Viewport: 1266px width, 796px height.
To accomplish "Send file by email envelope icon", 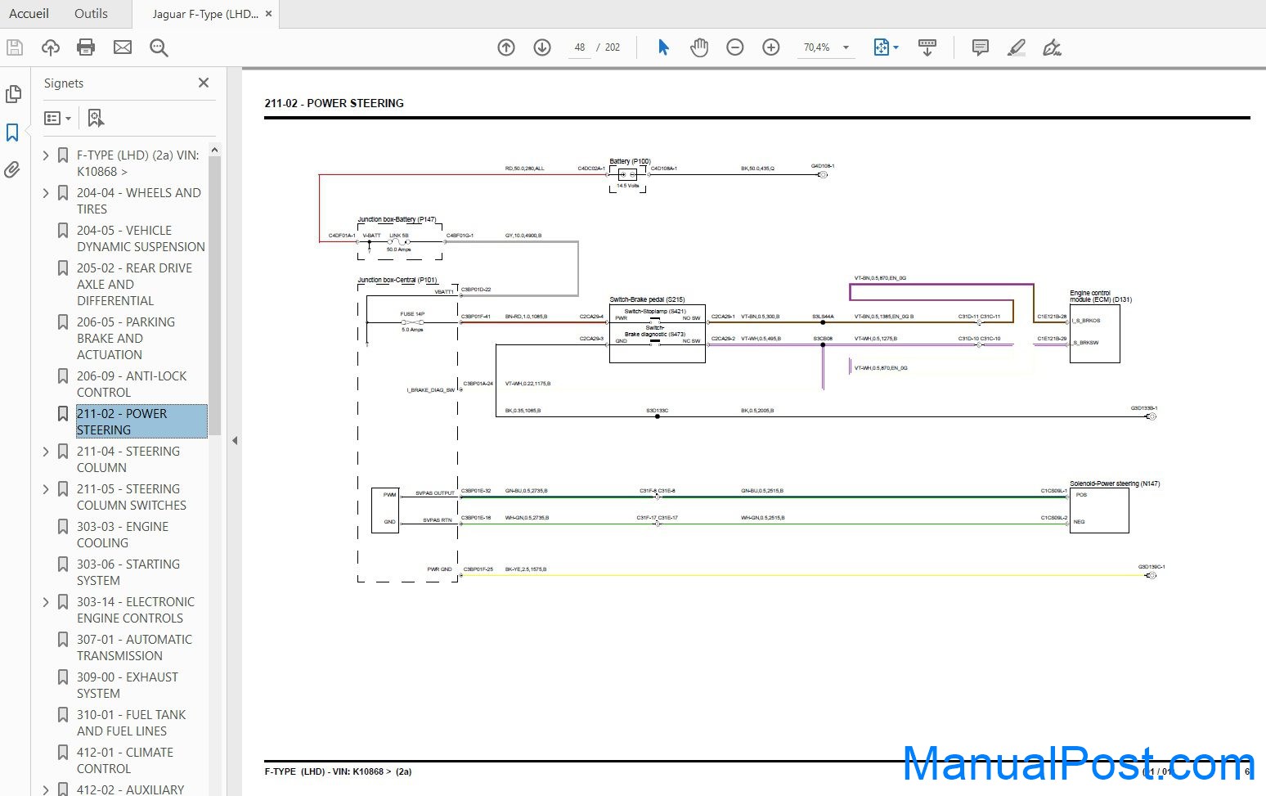I will [123, 47].
